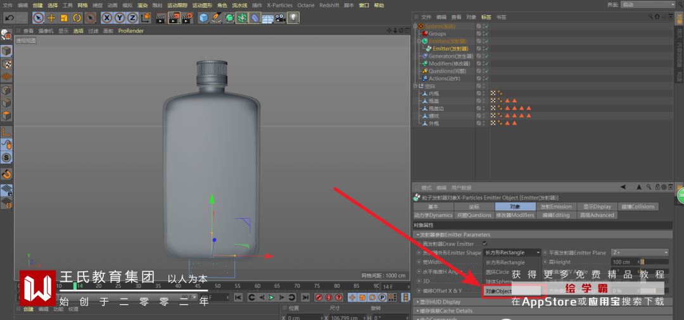684x320 pixels.
Task: Open the 标签 menu in Object Manager
Action: pos(486,17)
